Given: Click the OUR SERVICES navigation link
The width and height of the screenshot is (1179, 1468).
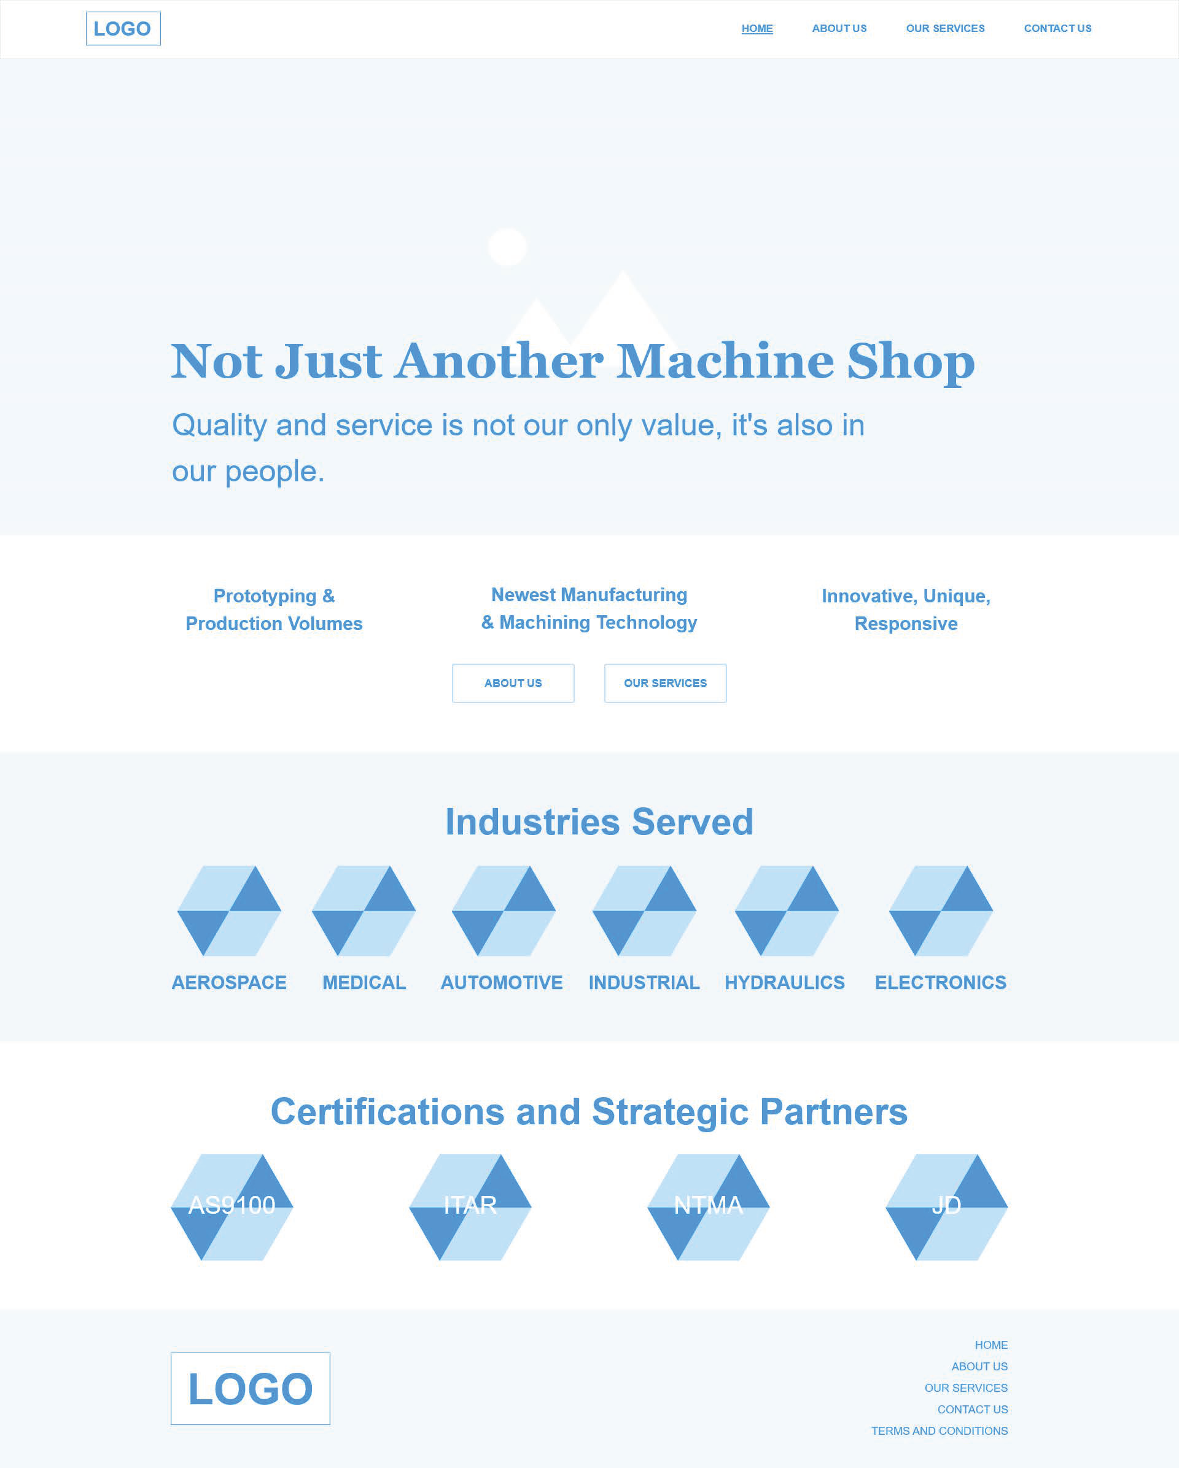Looking at the screenshot, I should pyautogui.click(x=944, y=28).
